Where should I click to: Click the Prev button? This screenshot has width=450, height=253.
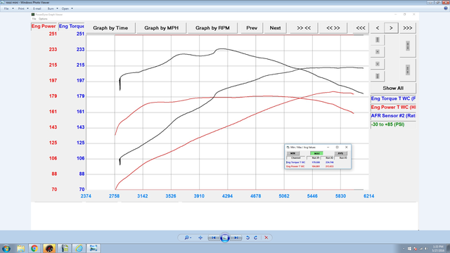[252, 28]
